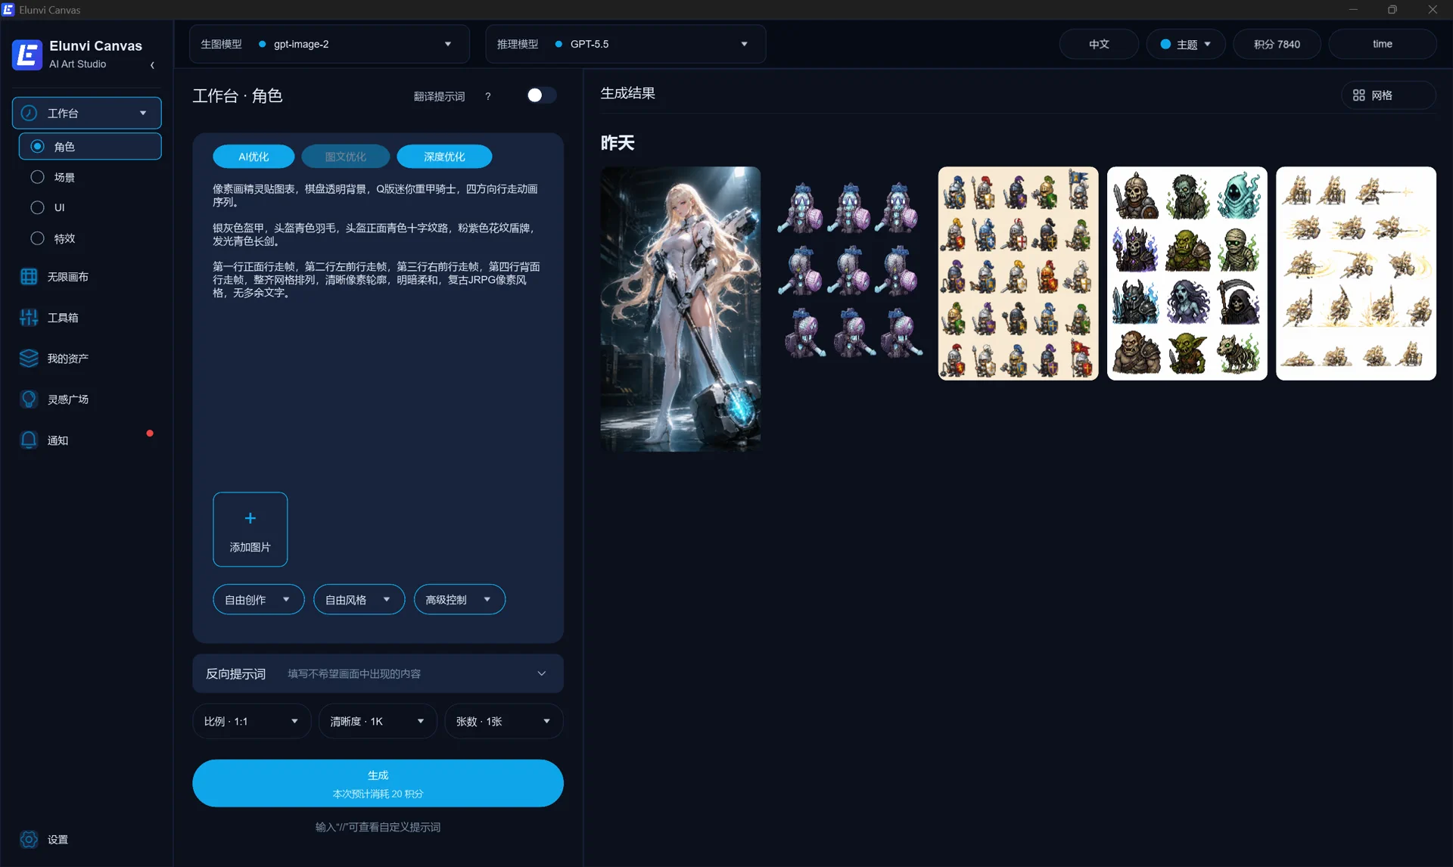1453x867 pixels.
Task: Click the 翻译提示词 help question mark
Action: [488, 96]
